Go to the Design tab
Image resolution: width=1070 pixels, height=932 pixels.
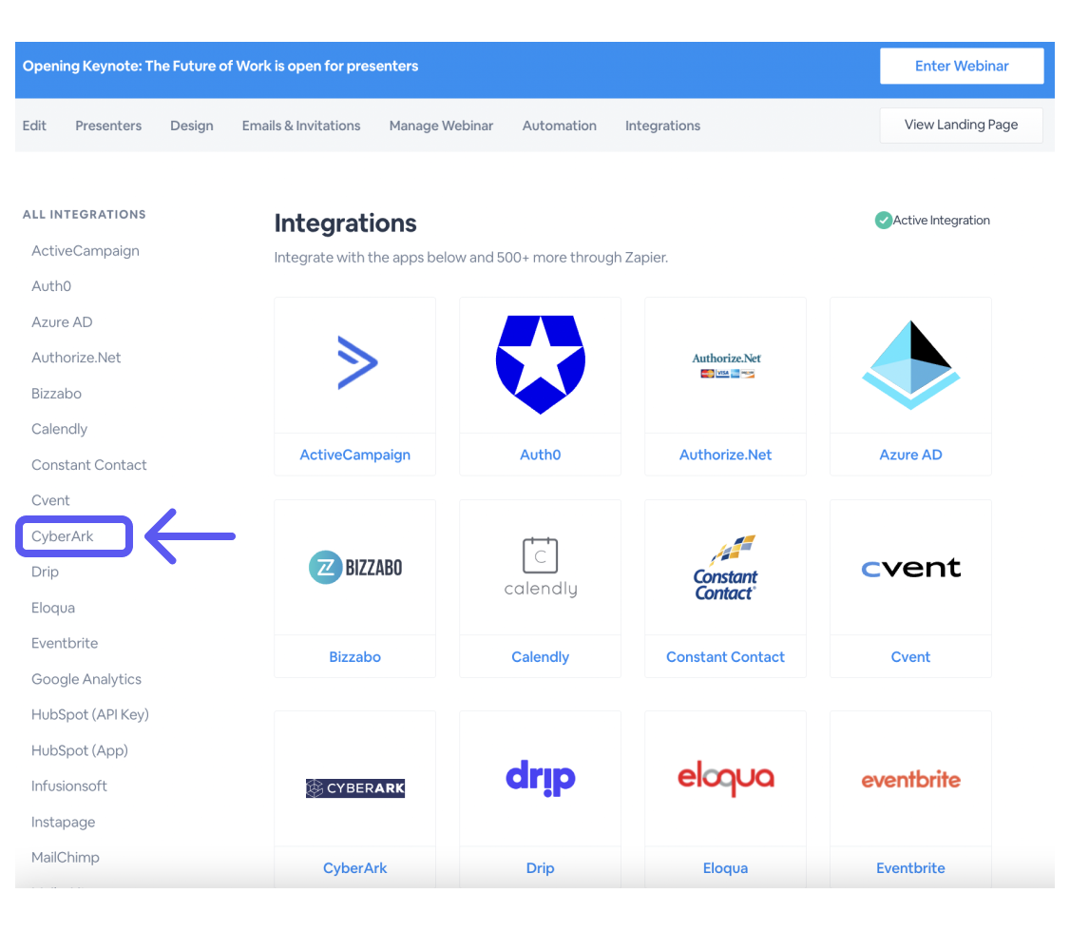point(191,126)
